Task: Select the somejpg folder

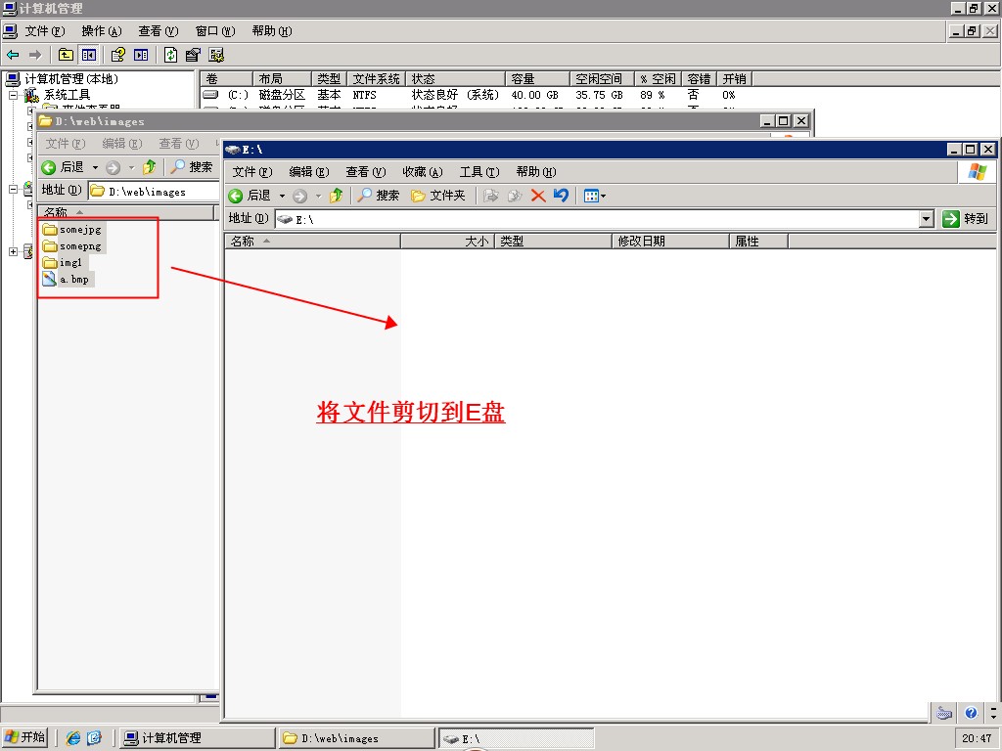Action: click(79, 230)
